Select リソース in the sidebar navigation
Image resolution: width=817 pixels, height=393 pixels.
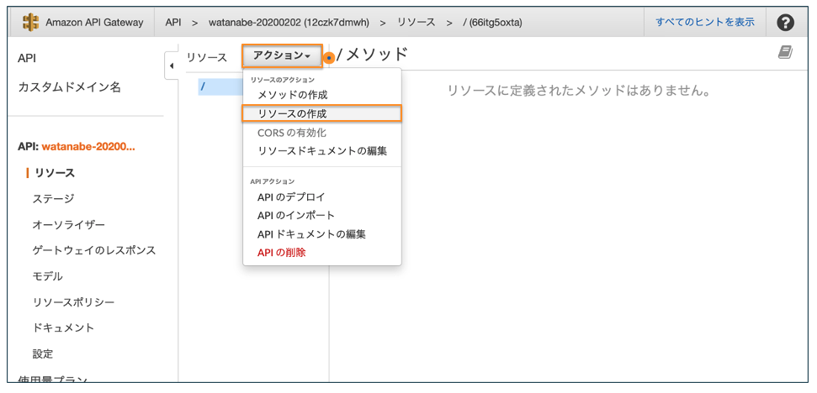pos(55,173)
